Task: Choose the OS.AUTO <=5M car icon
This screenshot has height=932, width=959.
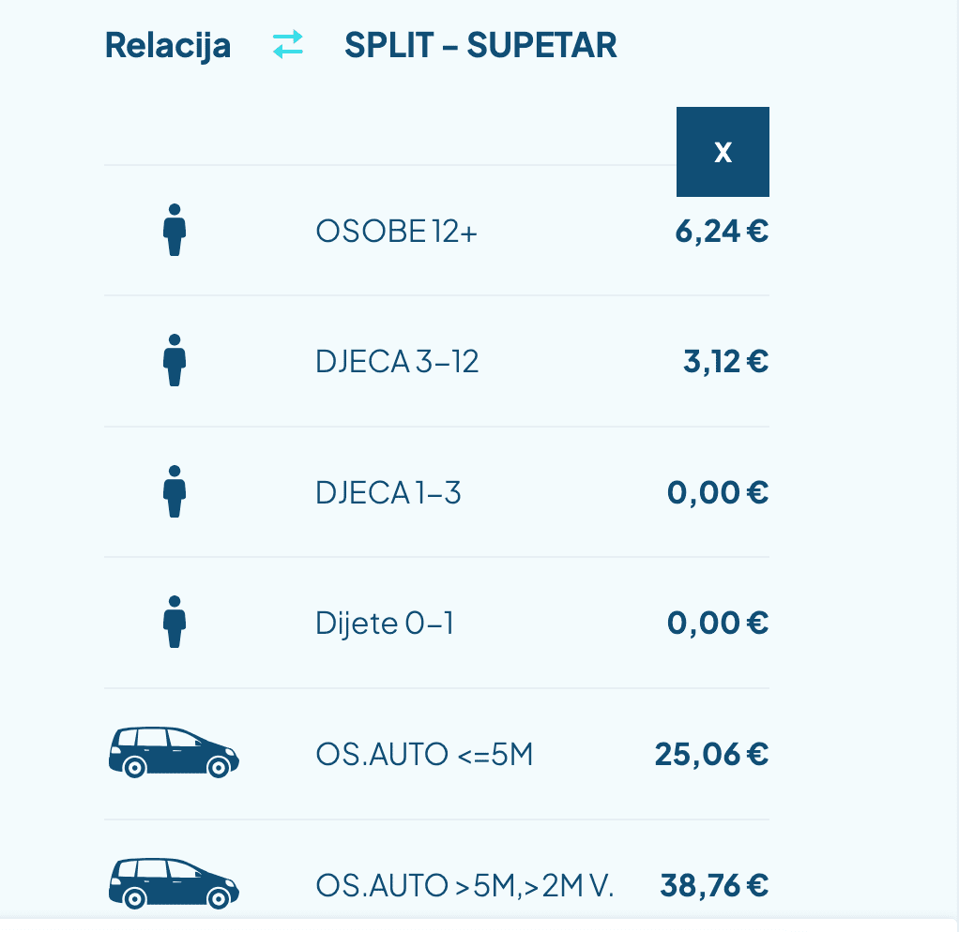Action: pyautogui.click(x=174, y=752)
